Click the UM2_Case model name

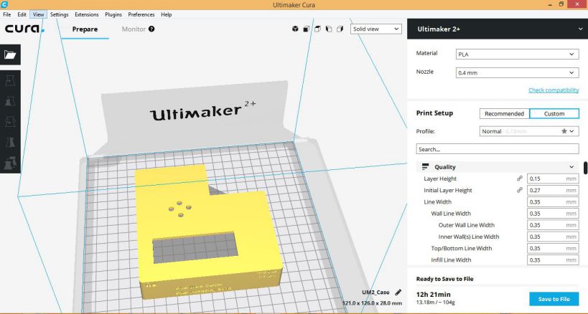tap(375, 292)
